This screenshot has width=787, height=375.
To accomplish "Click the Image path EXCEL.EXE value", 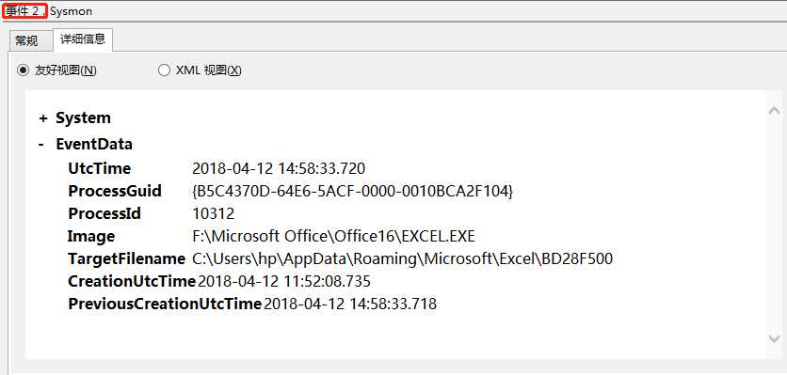I will (333, 236).
